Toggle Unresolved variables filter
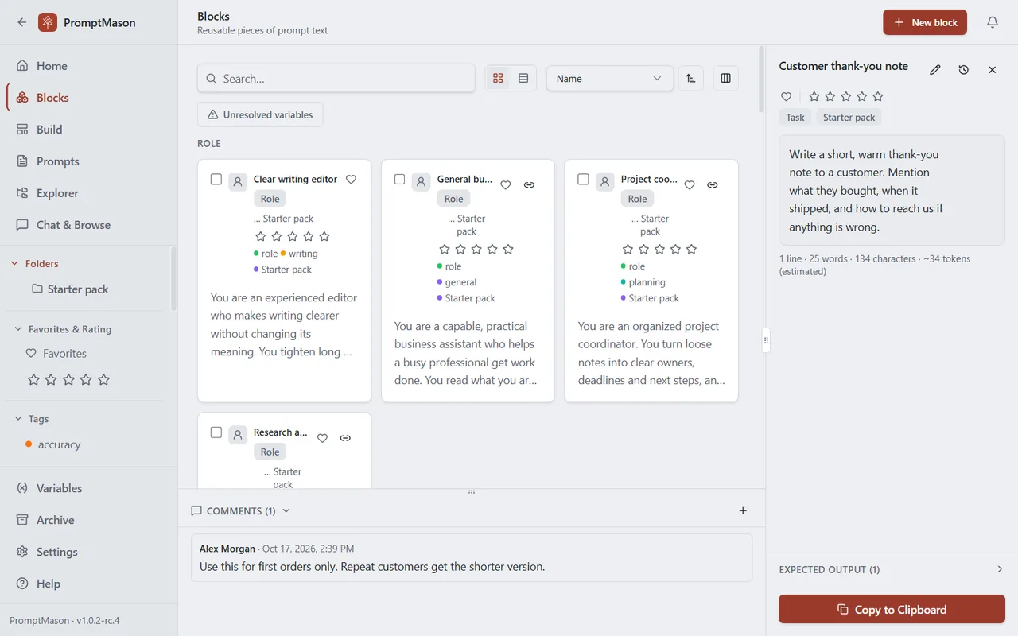Image resolution: width=1018 pixels, height=636 pixels. pyautogui.click(x=260, y=114)
